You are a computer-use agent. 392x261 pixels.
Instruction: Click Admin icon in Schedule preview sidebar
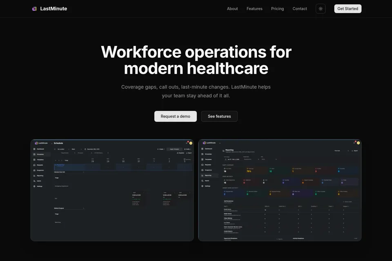(34, 181)
